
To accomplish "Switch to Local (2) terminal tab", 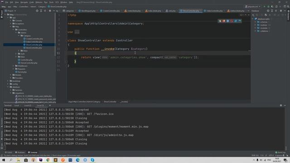I will (28, 105).
